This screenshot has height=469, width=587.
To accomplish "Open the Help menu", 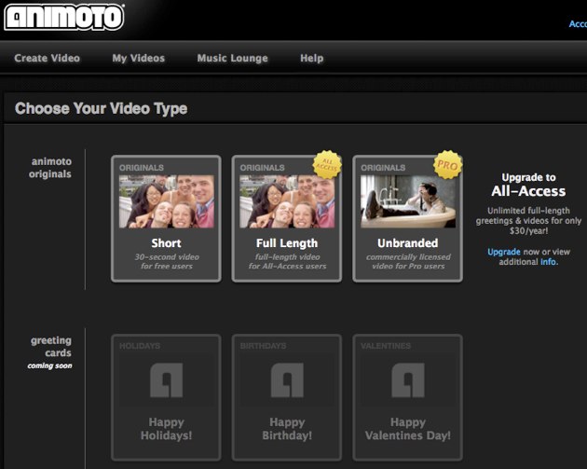I will (x=312, y=58).
